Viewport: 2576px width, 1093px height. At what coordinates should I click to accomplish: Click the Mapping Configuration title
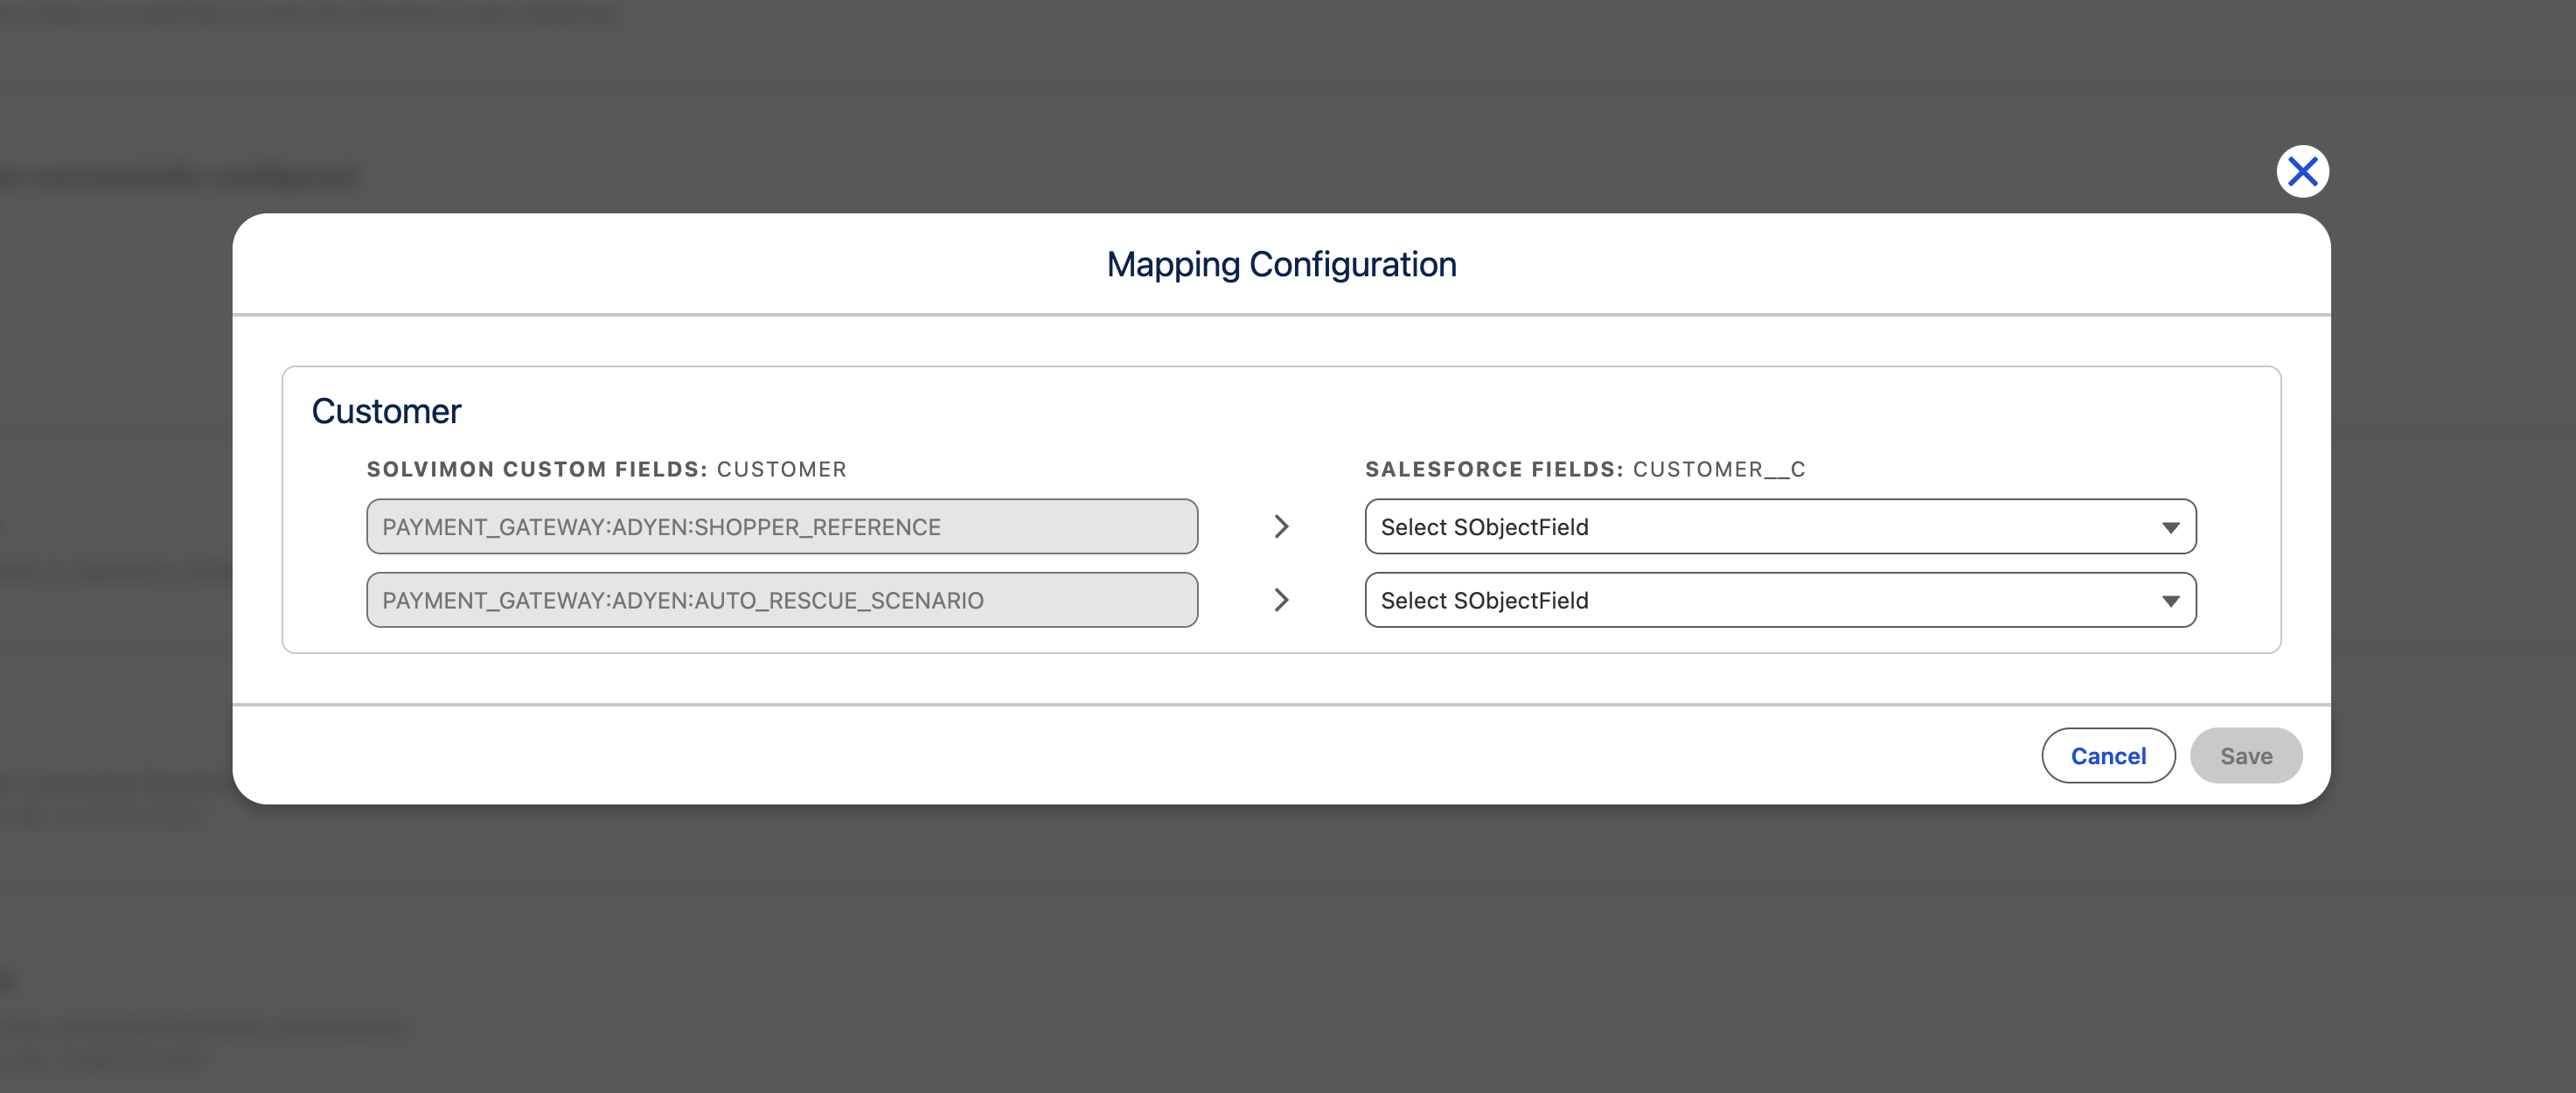click(1281, 264)
